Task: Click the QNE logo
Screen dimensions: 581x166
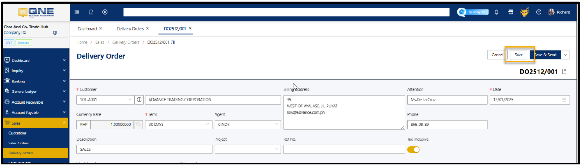Action: tap(35, 12)
